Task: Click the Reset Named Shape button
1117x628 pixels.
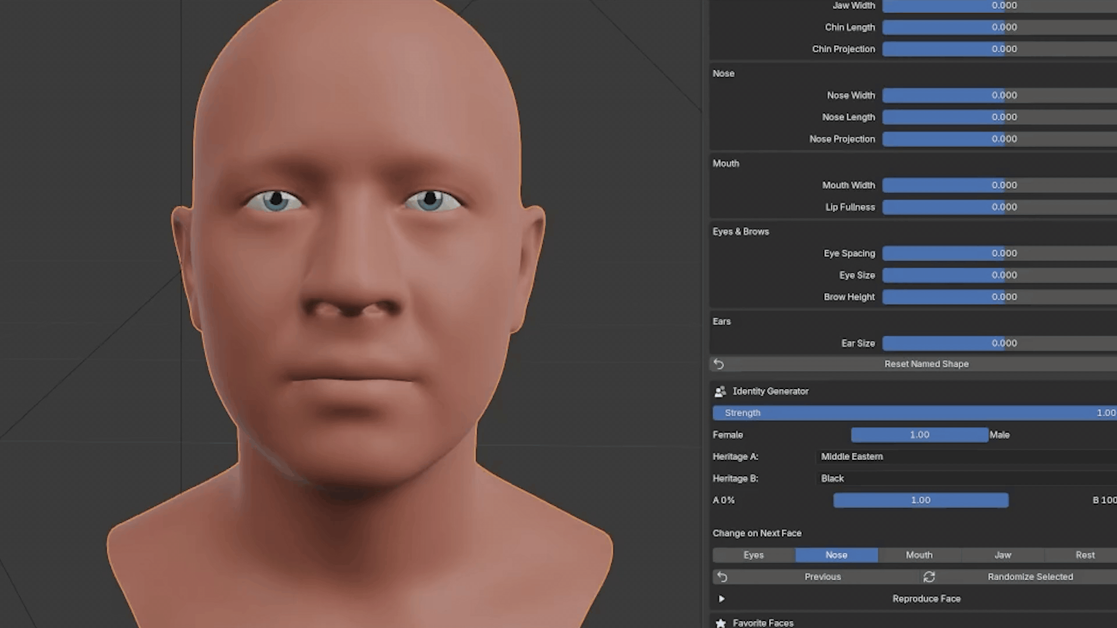Action: (x=913, y=364)
